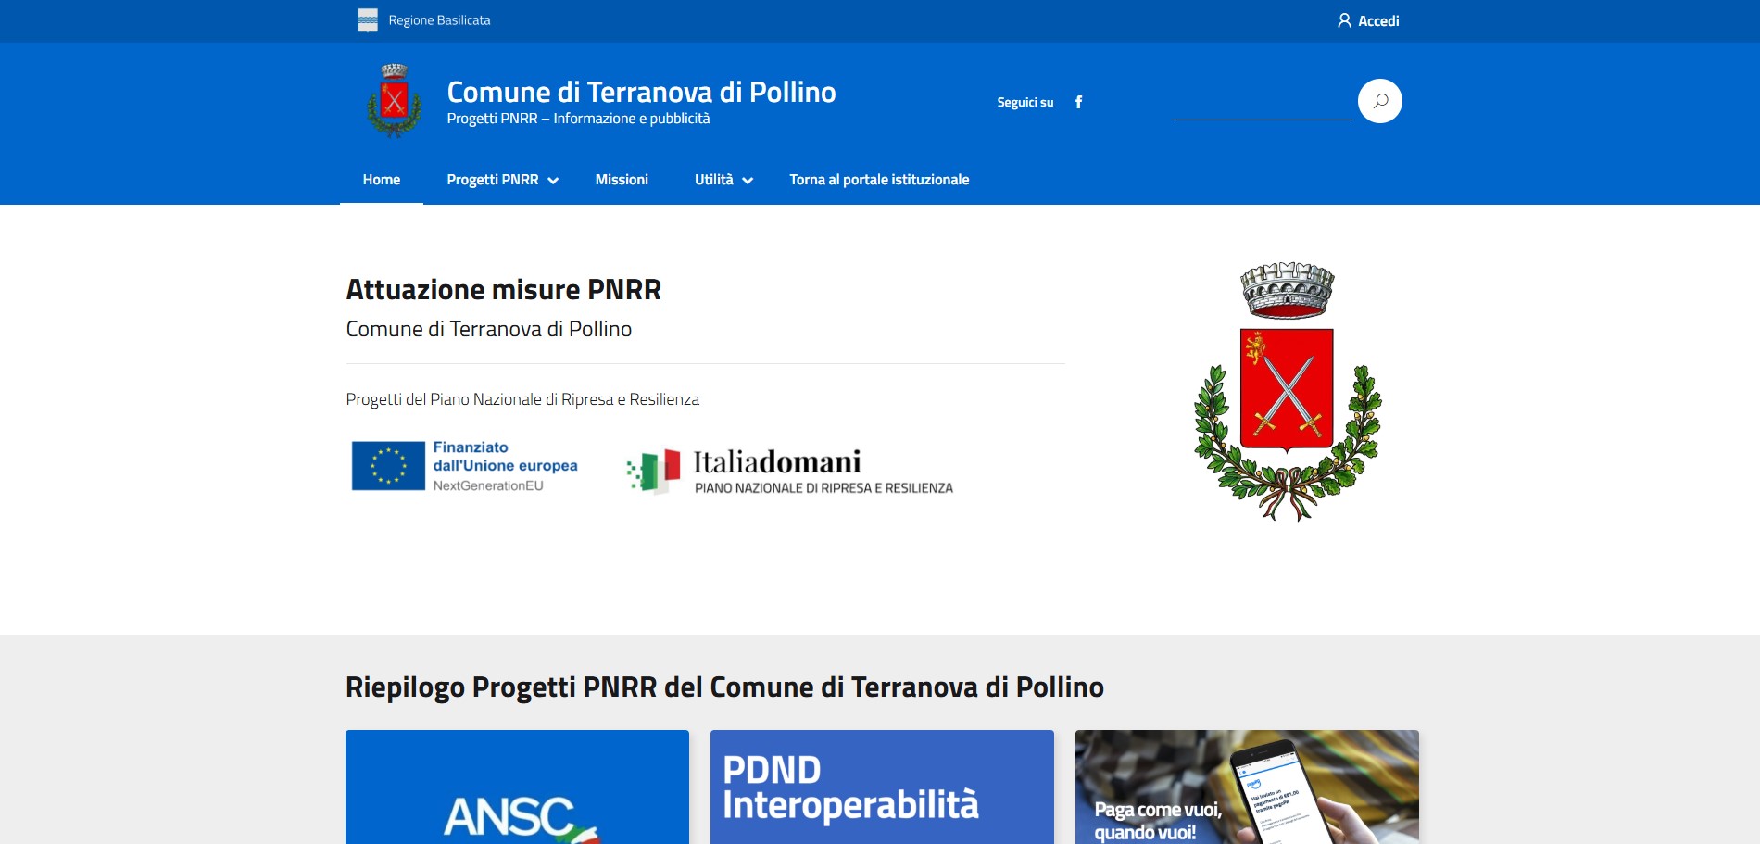The image size is (1760, 844).
Task: Open the Utilità menu
Action: tap(713, 180)
